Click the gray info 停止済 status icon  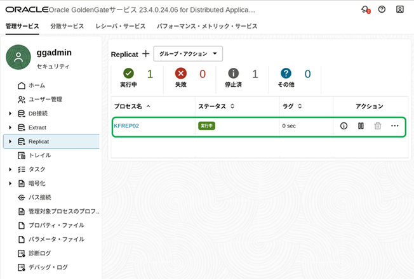pos(234,74)
